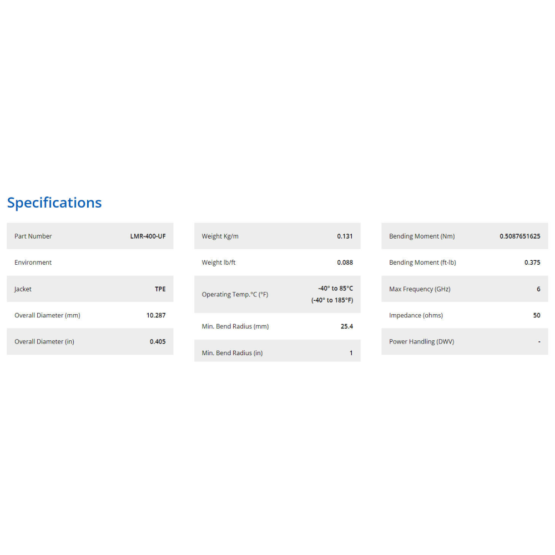Select the LMR-400-UF part number value
The width and height of the screenshot is (555, 555).
pos(148,236)
